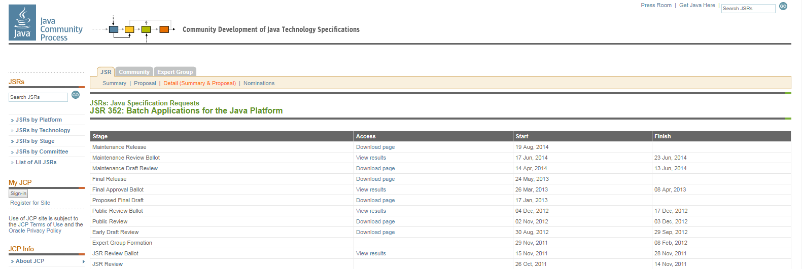Open Oracle Privacy Policy link

pos(34,231)
